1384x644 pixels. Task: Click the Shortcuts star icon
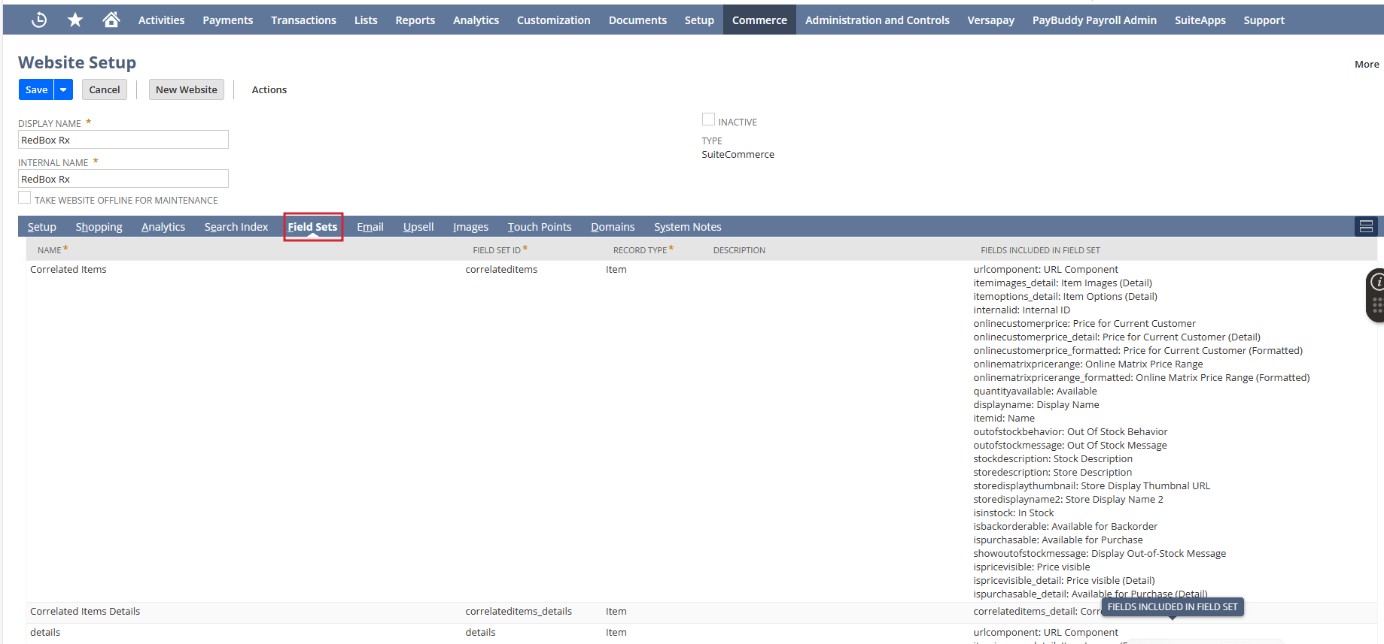pyautogui.click(x=75, y=20)
